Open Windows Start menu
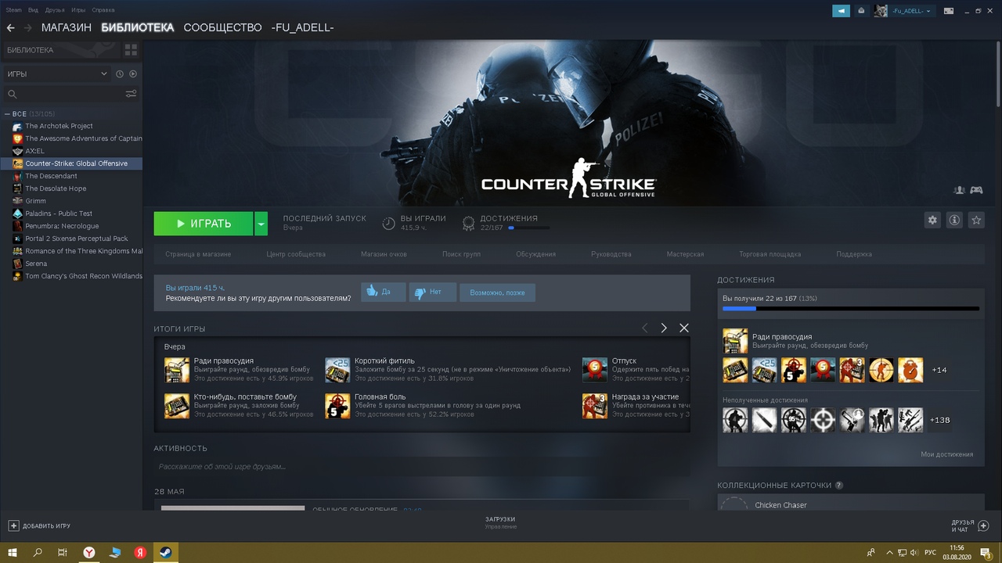Image resolution: width=1002 pixels, height=563 pixels. pos(13,552)
